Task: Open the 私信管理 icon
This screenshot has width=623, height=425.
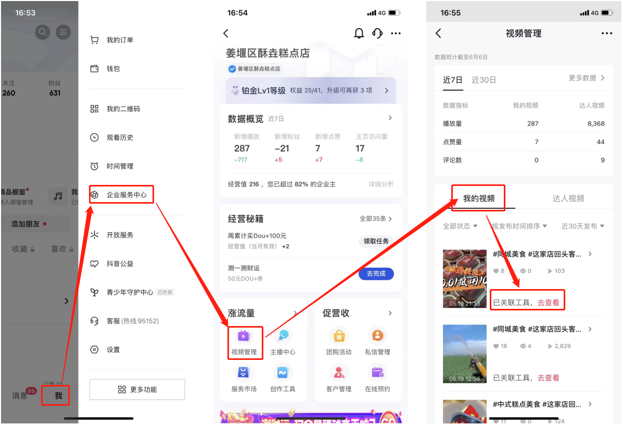Action: (x=377, y=336)
